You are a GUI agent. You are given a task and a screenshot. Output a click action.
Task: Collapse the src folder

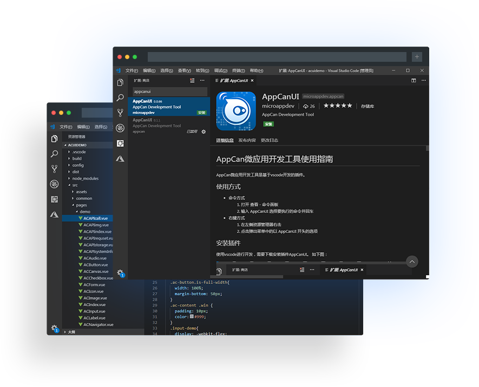[x=69, y=185]
